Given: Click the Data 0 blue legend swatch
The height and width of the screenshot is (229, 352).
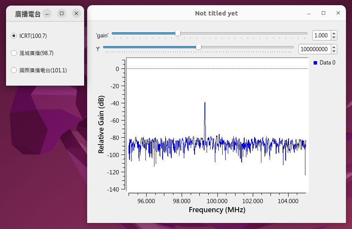Looking at the screenshot, I should (315, 63).
